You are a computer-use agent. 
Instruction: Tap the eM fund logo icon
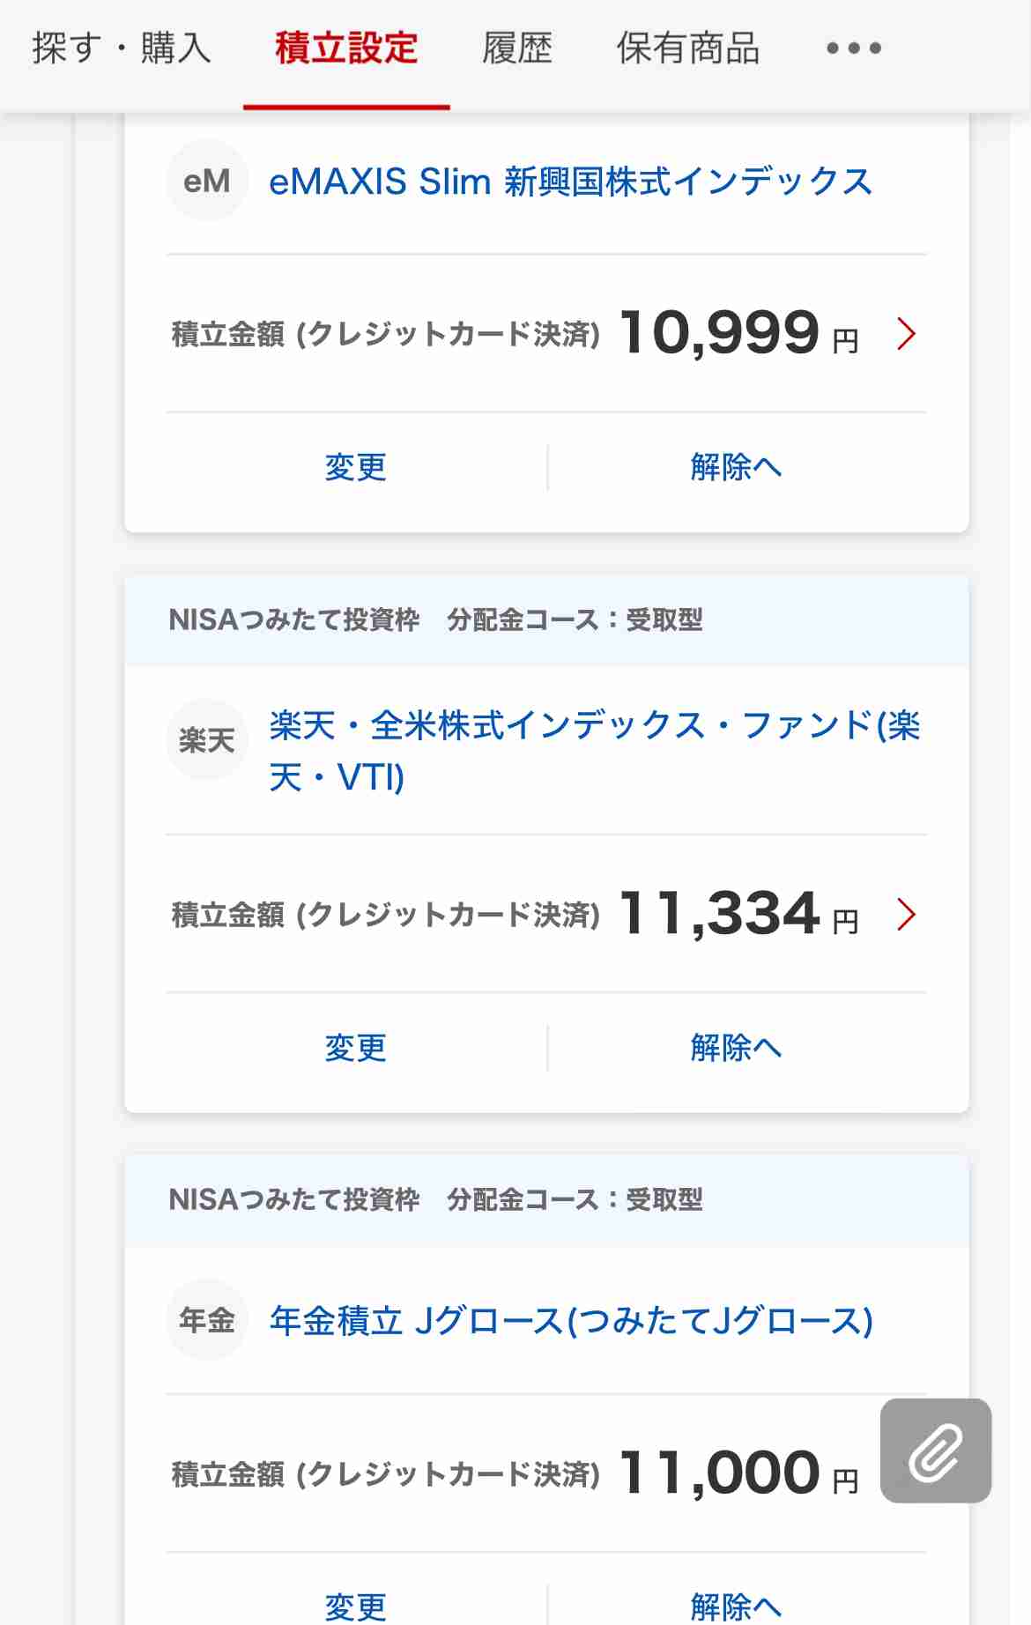207,181
